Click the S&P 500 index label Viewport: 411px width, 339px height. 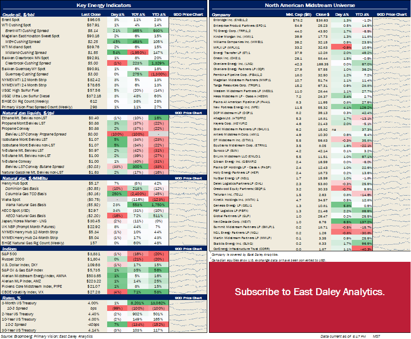point(9,254)
